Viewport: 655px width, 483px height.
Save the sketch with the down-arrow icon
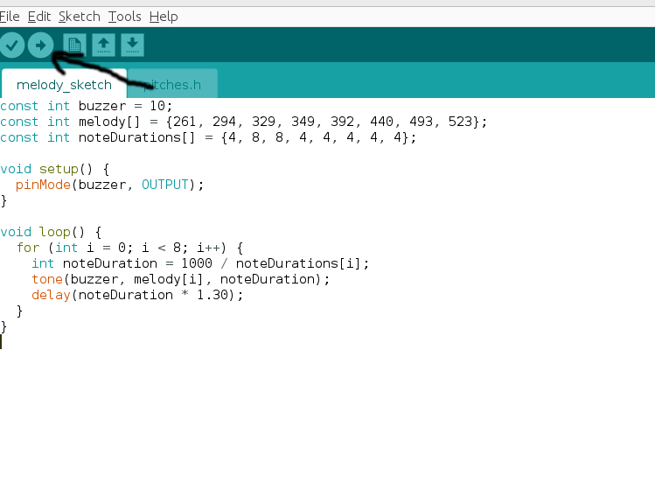tap(132, 45)
